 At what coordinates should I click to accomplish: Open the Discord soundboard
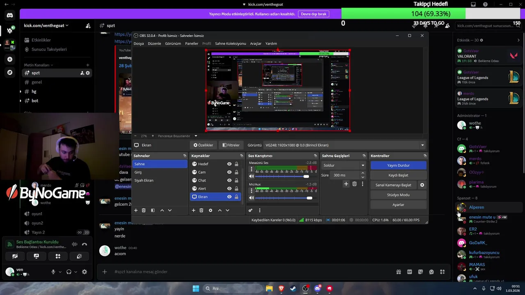click(x=79, y=256)
